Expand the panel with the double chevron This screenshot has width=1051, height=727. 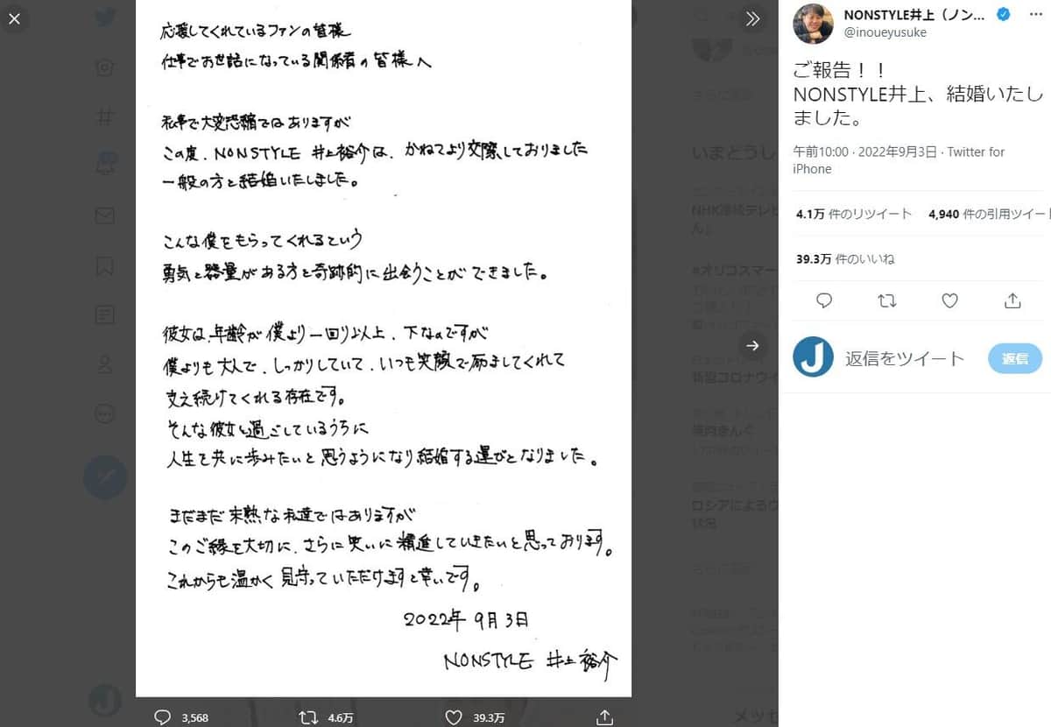[x=753, y=18]
